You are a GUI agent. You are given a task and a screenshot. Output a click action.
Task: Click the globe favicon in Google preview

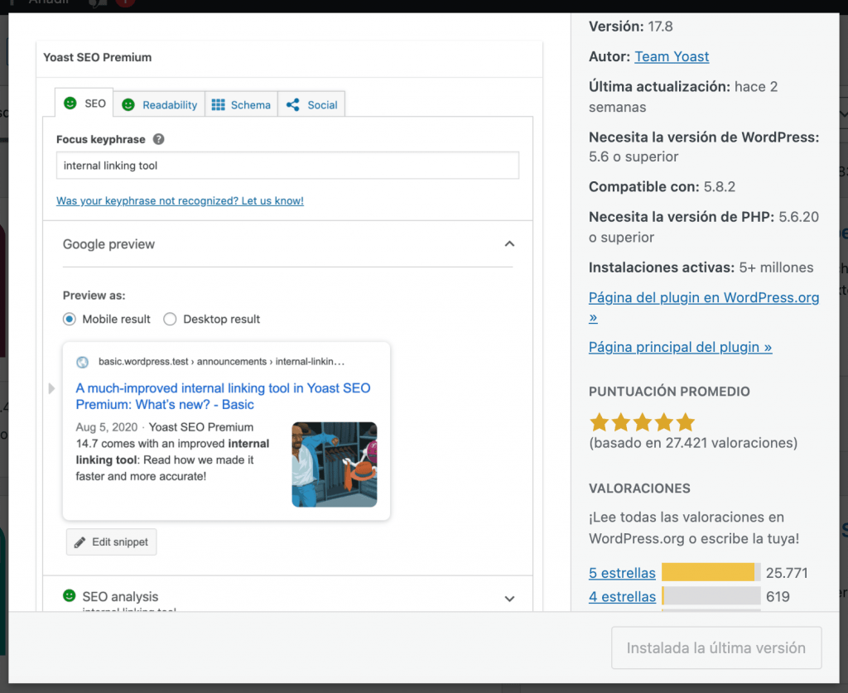82,362
